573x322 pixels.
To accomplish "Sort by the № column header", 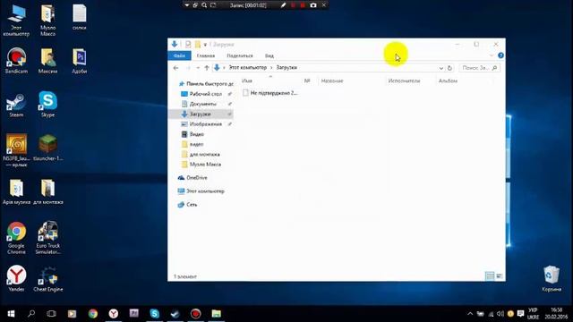I will (x=307, y=80).
